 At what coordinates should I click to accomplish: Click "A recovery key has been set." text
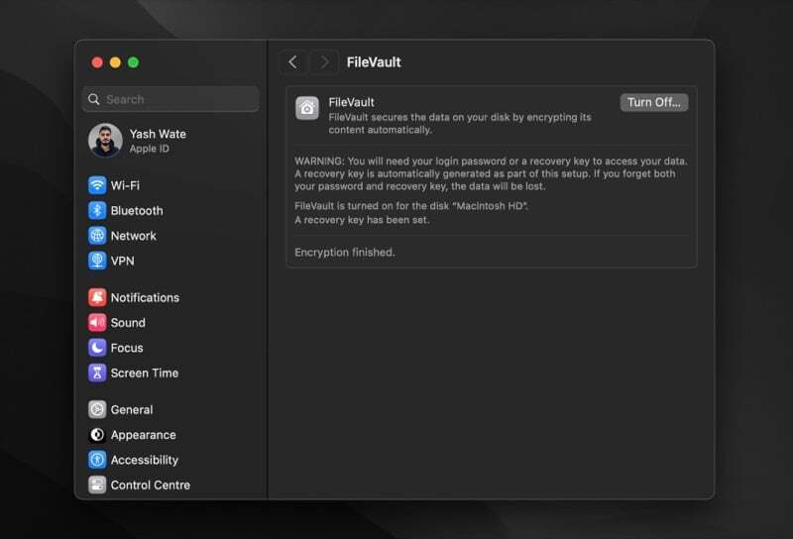[x=362, y=220]
